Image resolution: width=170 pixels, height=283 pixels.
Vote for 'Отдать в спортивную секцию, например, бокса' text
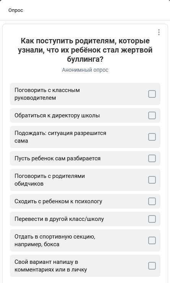(x=55, y=240)
